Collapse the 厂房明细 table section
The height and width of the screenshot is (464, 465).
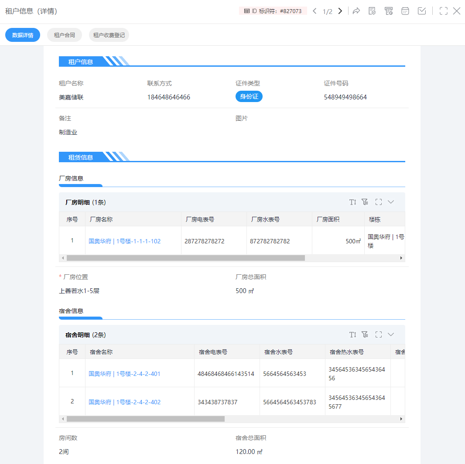(x=391, y=202)
